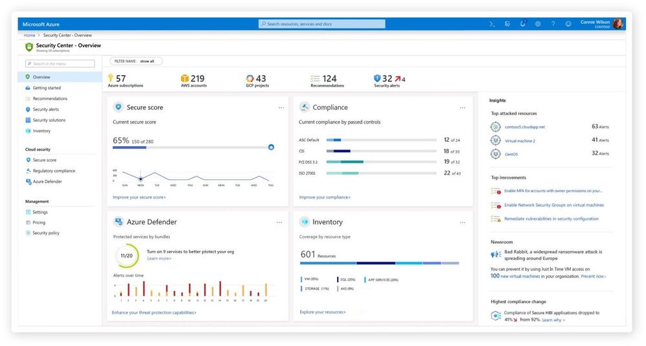Open Virtual machine 2 link
The image size is (646, 346).
(x=520, y=141)
